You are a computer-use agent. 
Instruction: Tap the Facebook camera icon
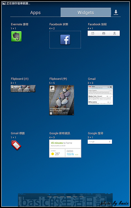(104, 33)
